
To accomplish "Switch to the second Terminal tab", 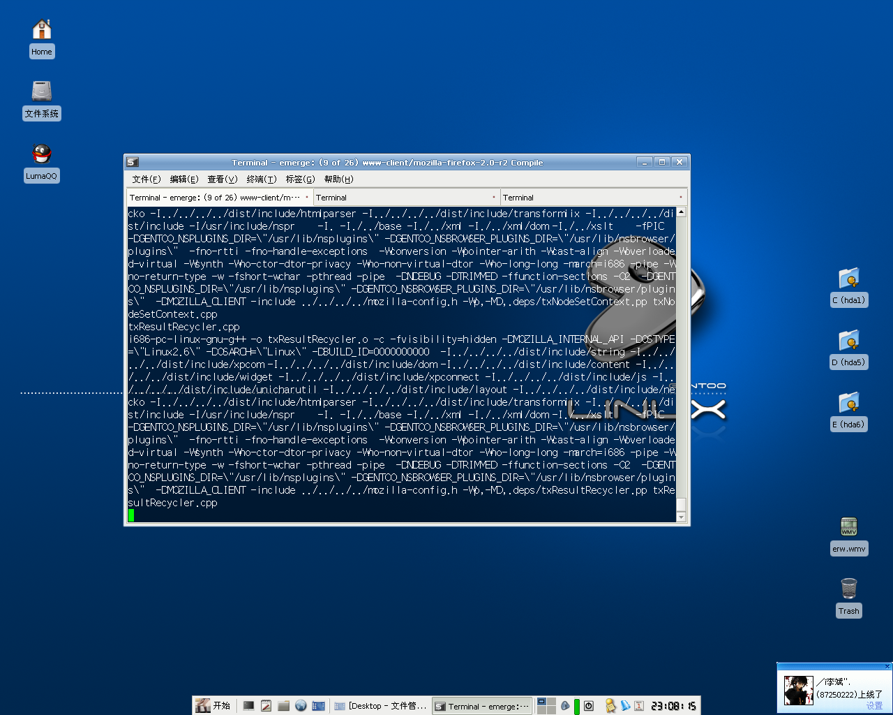I will (407, 198).
